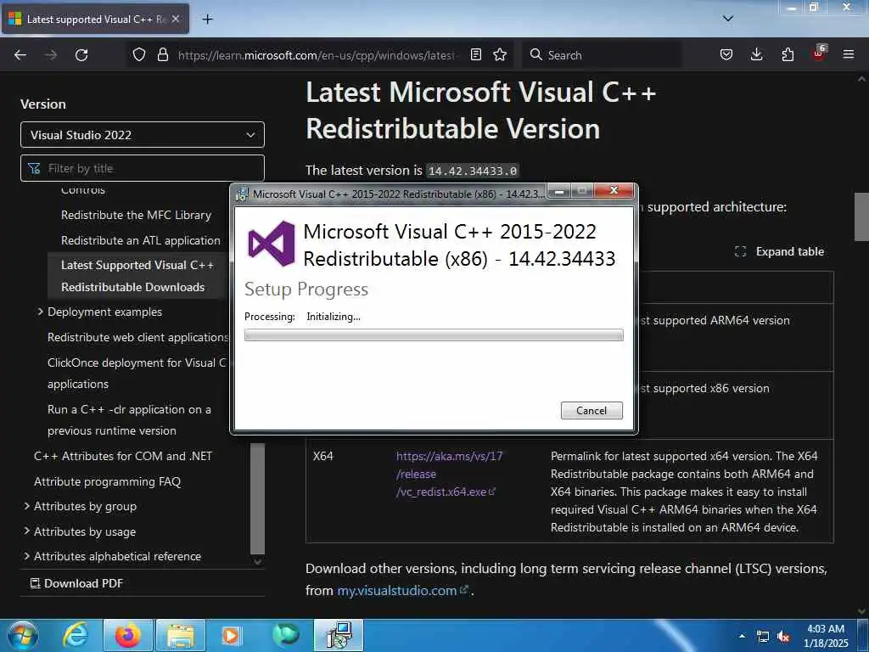The height and width of the screenshot is (652, 869).
Task: Open the my.visualstudio.com link
Action: 403,591
